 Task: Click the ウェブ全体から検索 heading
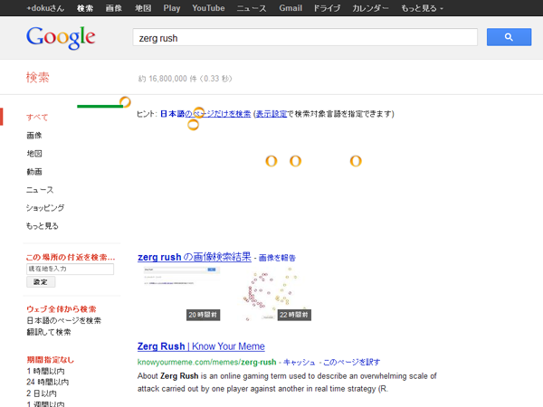pos(62,309)
